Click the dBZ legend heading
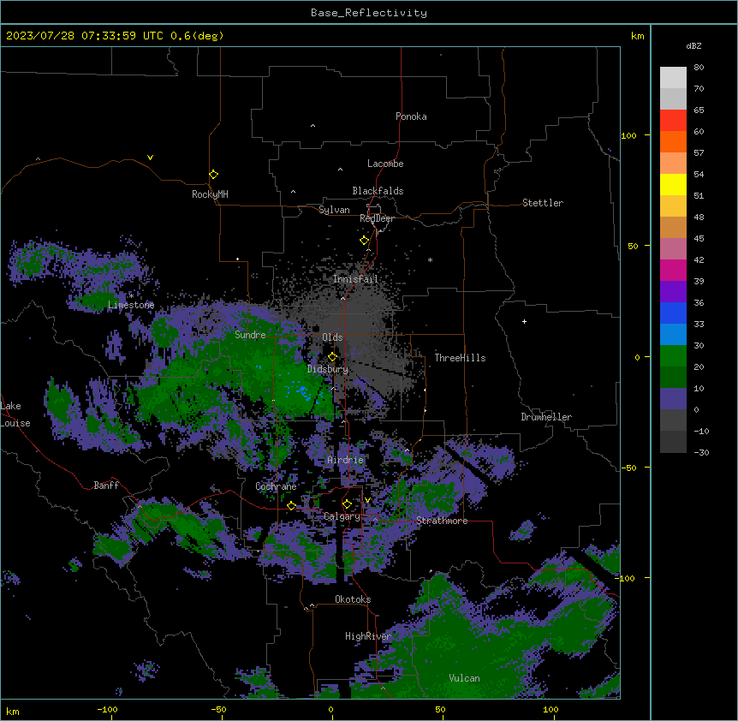This screenshot has width=738, height=721. [x=693, y=45]
